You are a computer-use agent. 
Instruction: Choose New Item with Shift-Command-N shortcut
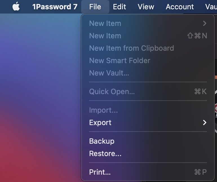click(x=148, y=36)
